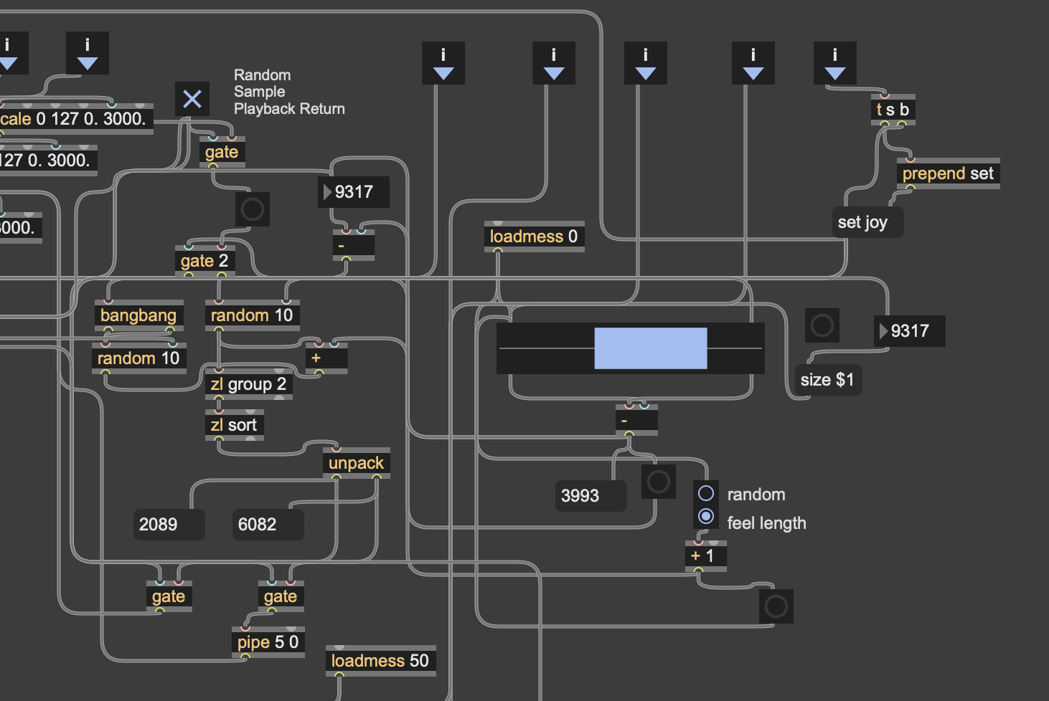
Task: Select the bangbang object
Action: [139, 315]
